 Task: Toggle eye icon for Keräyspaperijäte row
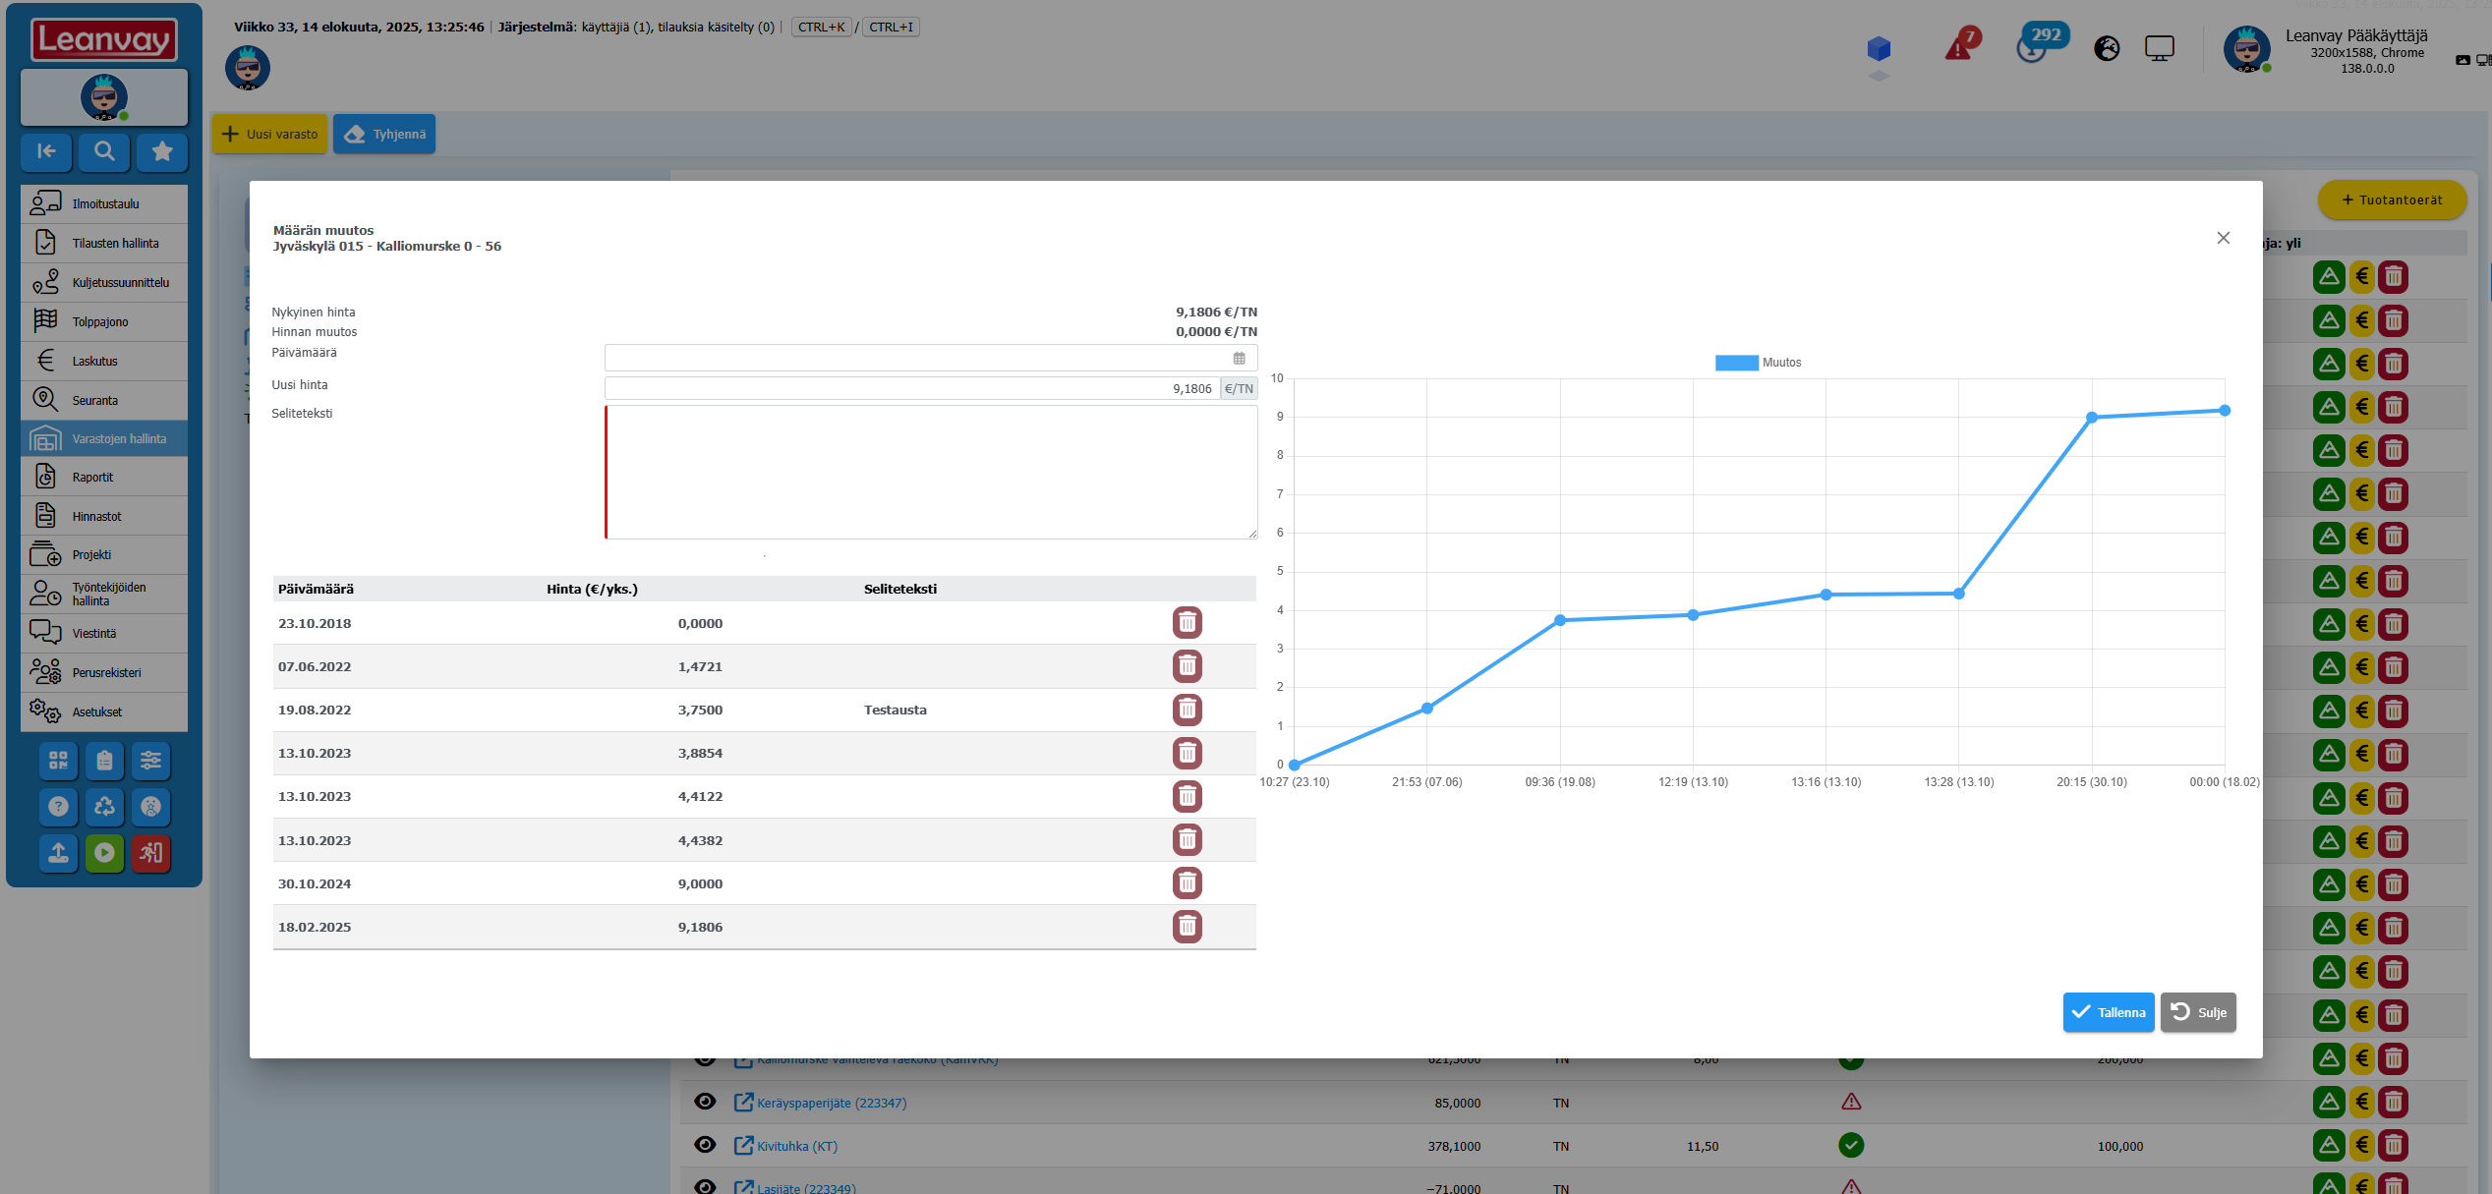pyautogui.click(x=705, y=1102)
